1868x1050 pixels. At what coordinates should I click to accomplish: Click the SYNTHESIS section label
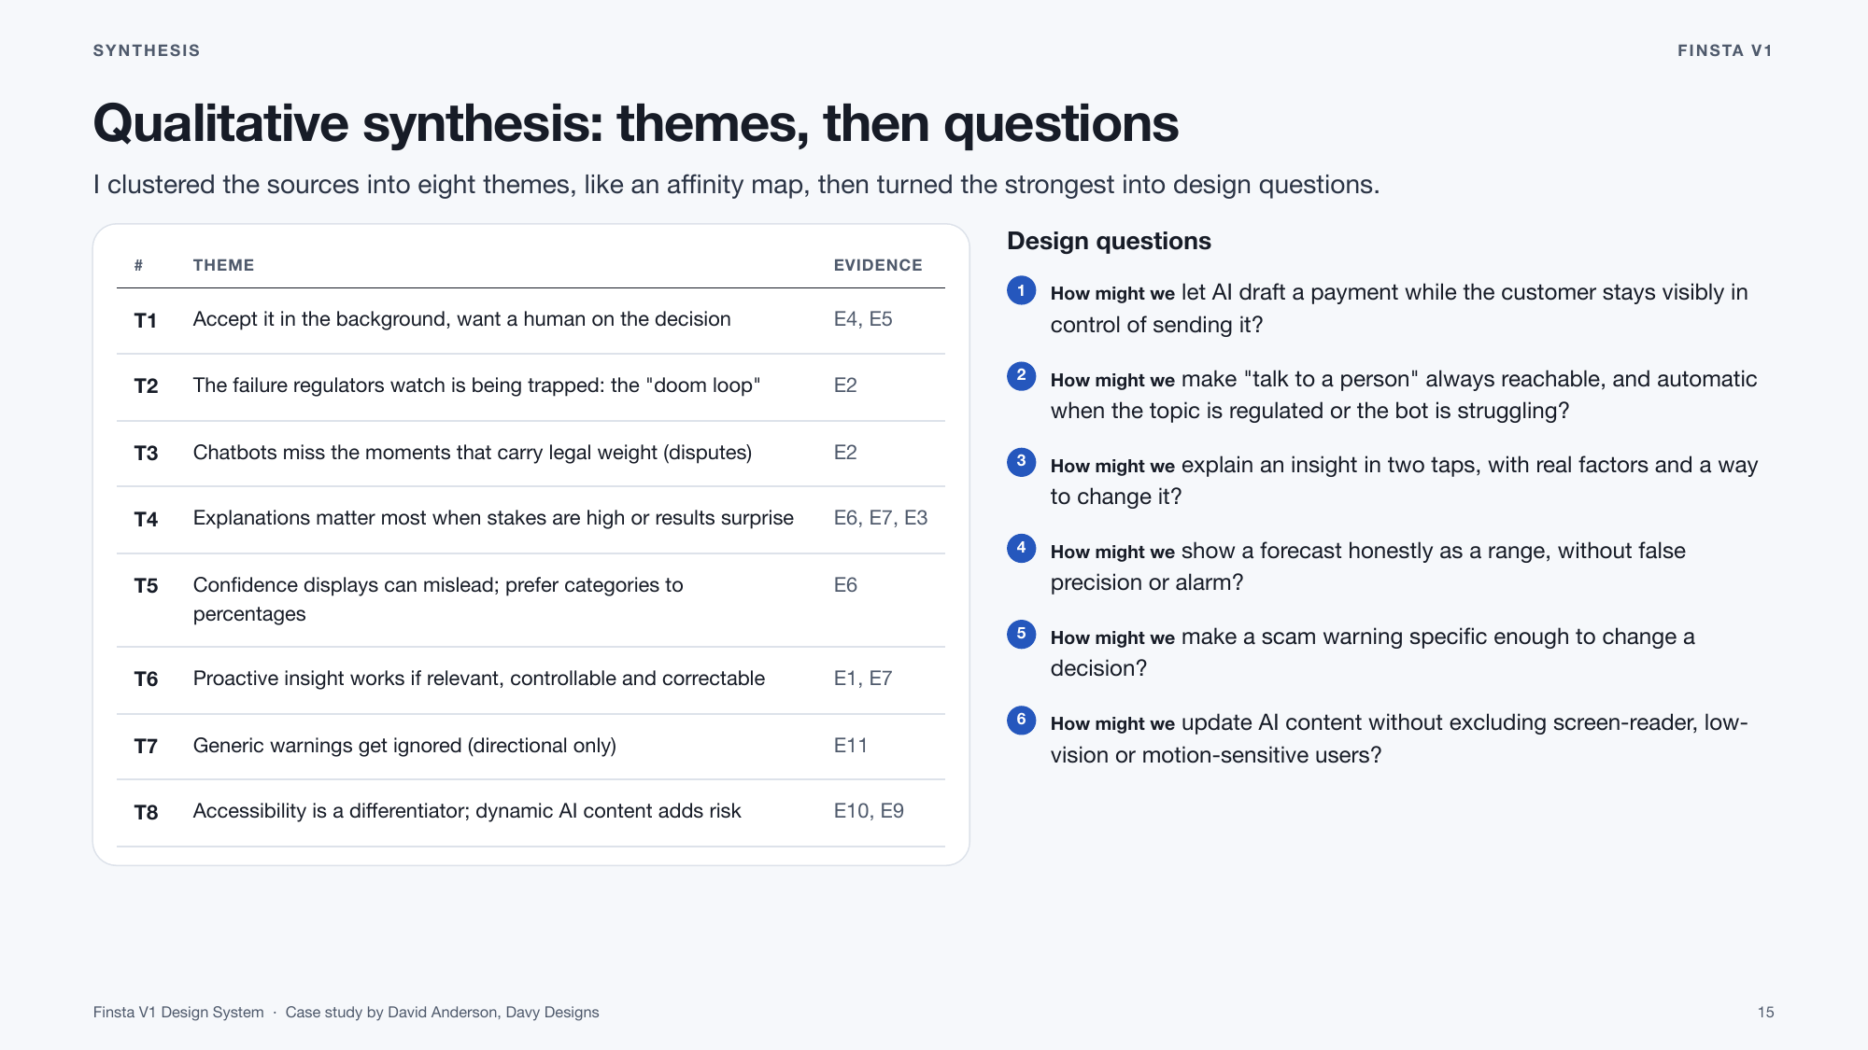click(147, 50)
